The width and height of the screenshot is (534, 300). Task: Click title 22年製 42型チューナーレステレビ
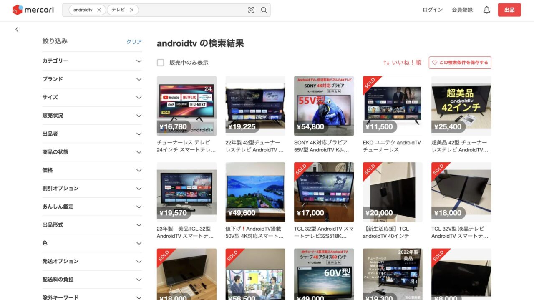[255, 146]
